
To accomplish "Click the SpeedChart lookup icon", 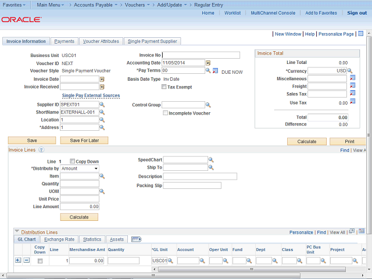I will click(211, 160).
